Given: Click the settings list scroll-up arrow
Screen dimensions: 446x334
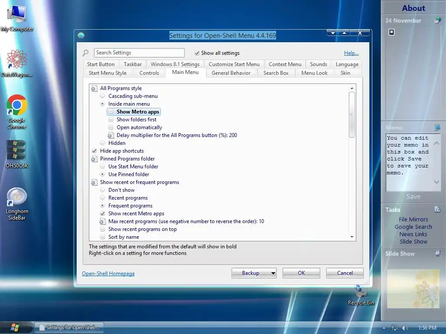Looking at the screenshot, I should click(352, 88).
